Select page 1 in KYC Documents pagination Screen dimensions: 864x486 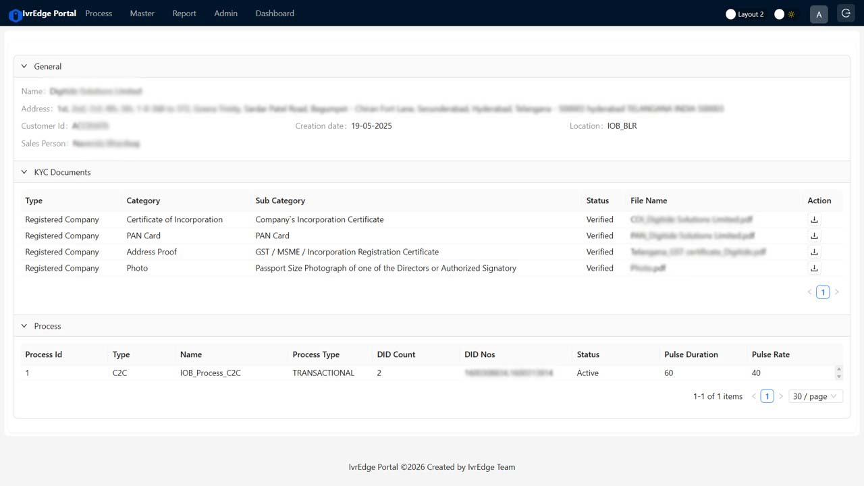823,292
